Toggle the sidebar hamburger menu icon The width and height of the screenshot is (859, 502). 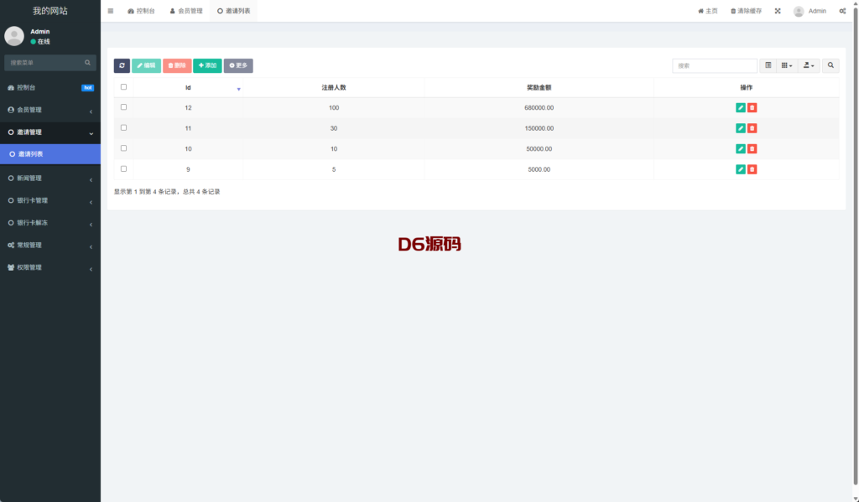111,11
